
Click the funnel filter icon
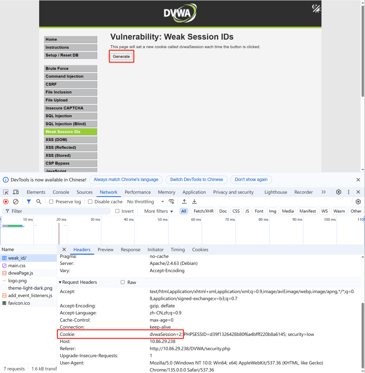29,202
